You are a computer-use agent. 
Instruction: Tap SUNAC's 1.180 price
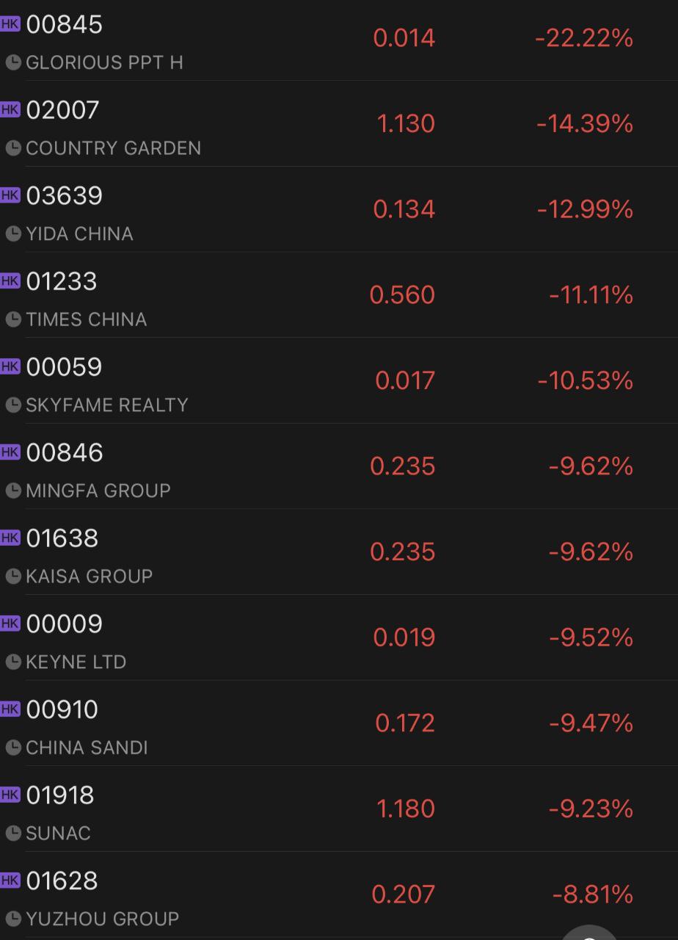pyautogui.click(x=406, y=809)
